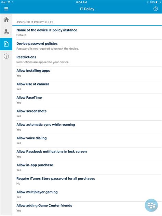This screenshot has height=216, width=162.
Task: Open the user settings sidebar icon
Action: (6, 32)
